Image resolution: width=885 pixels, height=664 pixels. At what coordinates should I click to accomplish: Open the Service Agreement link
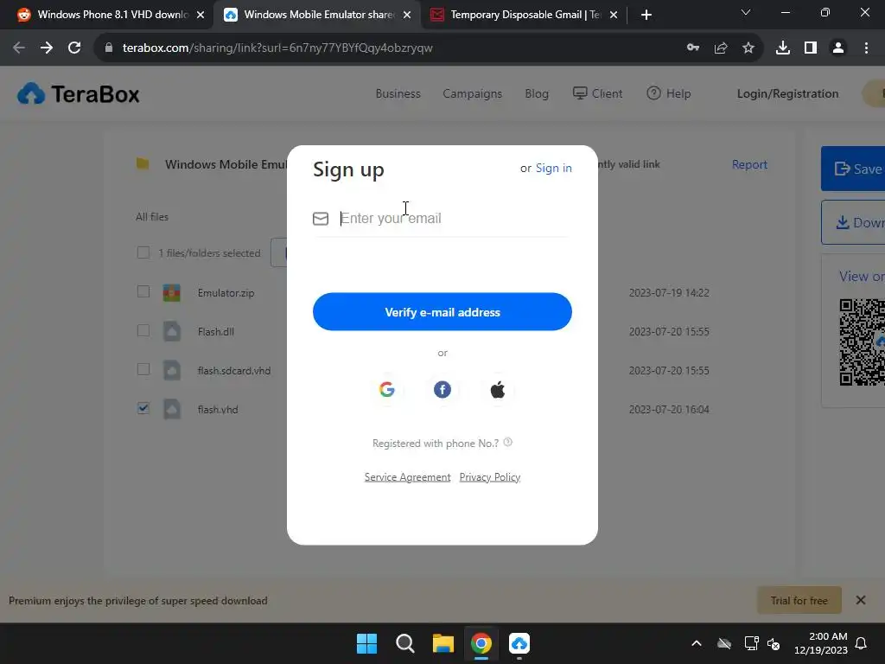click(x=408, y=477)
